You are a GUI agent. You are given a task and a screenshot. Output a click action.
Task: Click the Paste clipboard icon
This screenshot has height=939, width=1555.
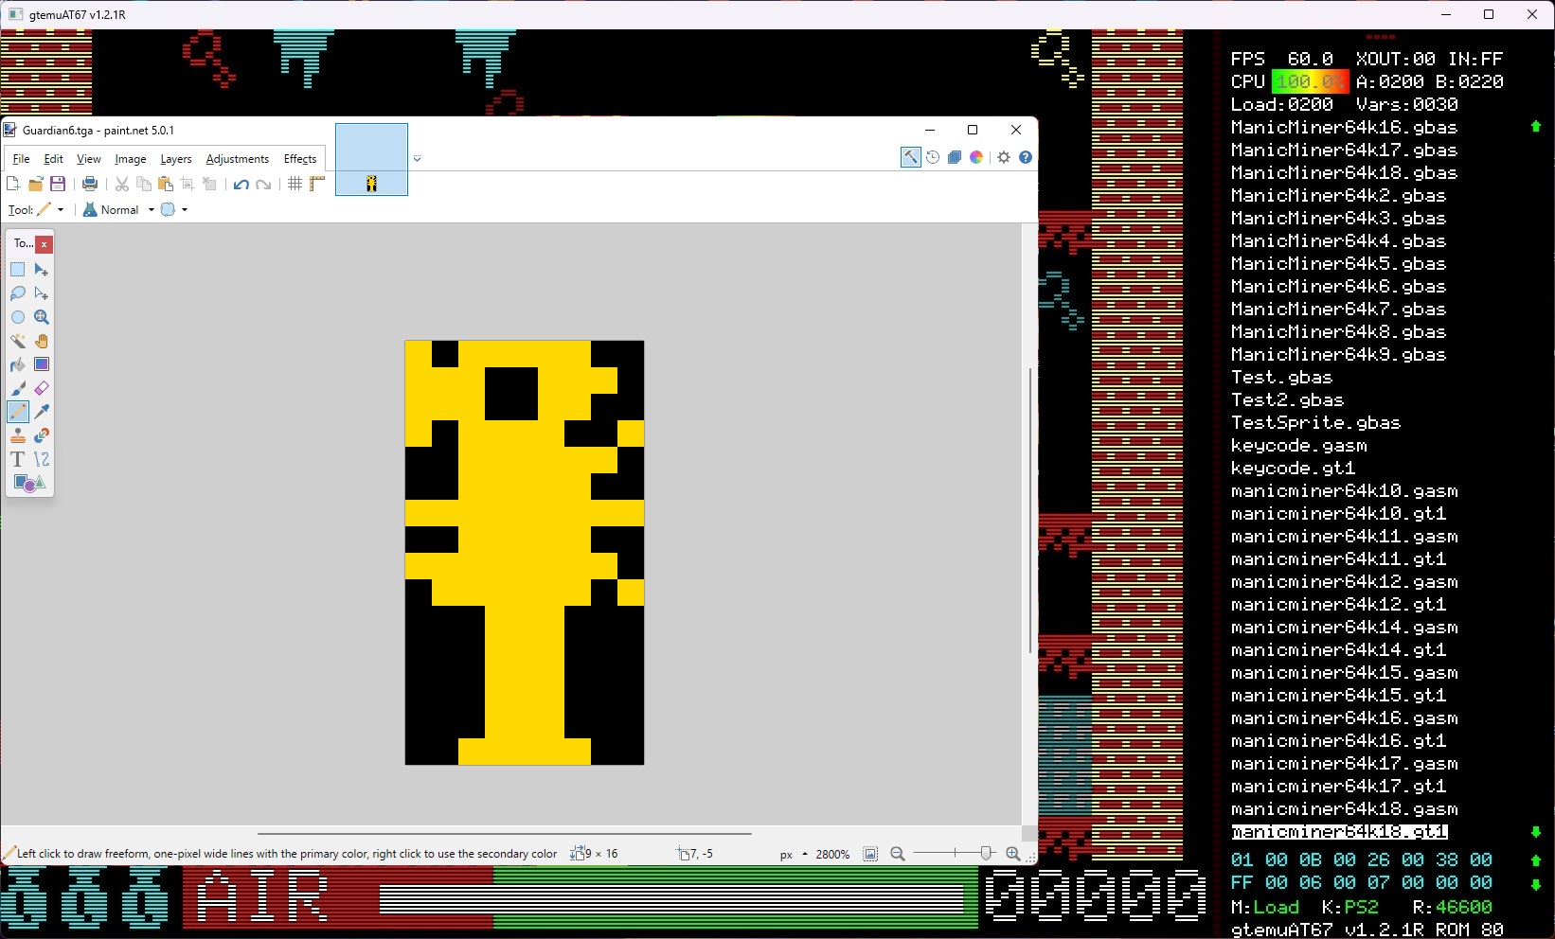[x=166, y=184]
